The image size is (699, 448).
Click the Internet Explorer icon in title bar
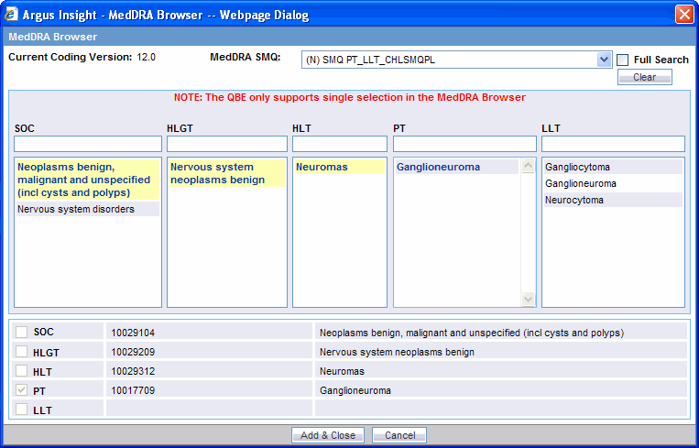[11, 16]
